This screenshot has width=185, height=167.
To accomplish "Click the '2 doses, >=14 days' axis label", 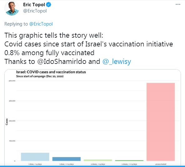I will tap(129, 164).
